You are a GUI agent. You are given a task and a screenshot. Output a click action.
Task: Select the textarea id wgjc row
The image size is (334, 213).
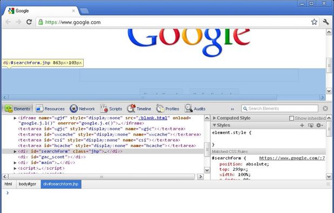[102, 129]
